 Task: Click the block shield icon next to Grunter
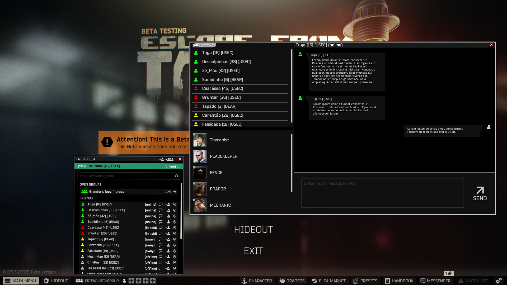[x=175, y=234]
